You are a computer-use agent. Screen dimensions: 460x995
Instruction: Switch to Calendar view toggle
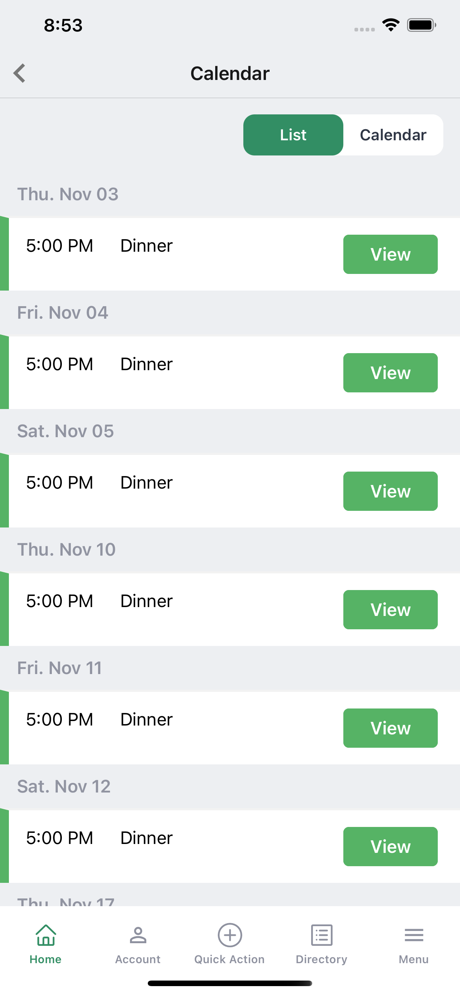pos(393,135)
